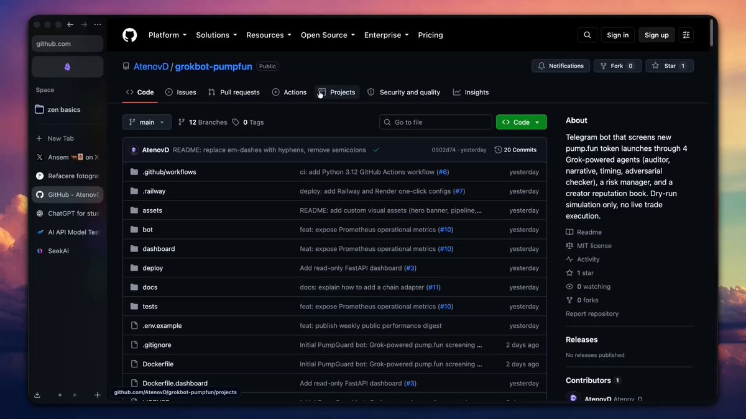Open the dashboard folder

(159, 249)
